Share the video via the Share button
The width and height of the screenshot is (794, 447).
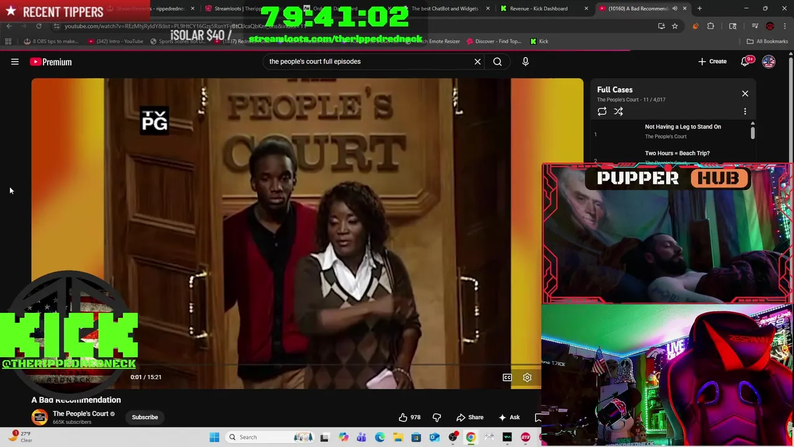pos(470,417)
